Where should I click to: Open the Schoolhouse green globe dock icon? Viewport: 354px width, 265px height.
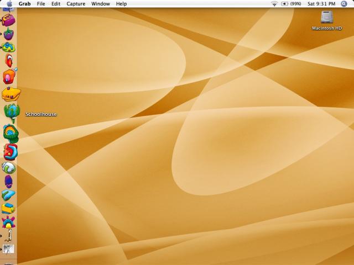[12, 113]
